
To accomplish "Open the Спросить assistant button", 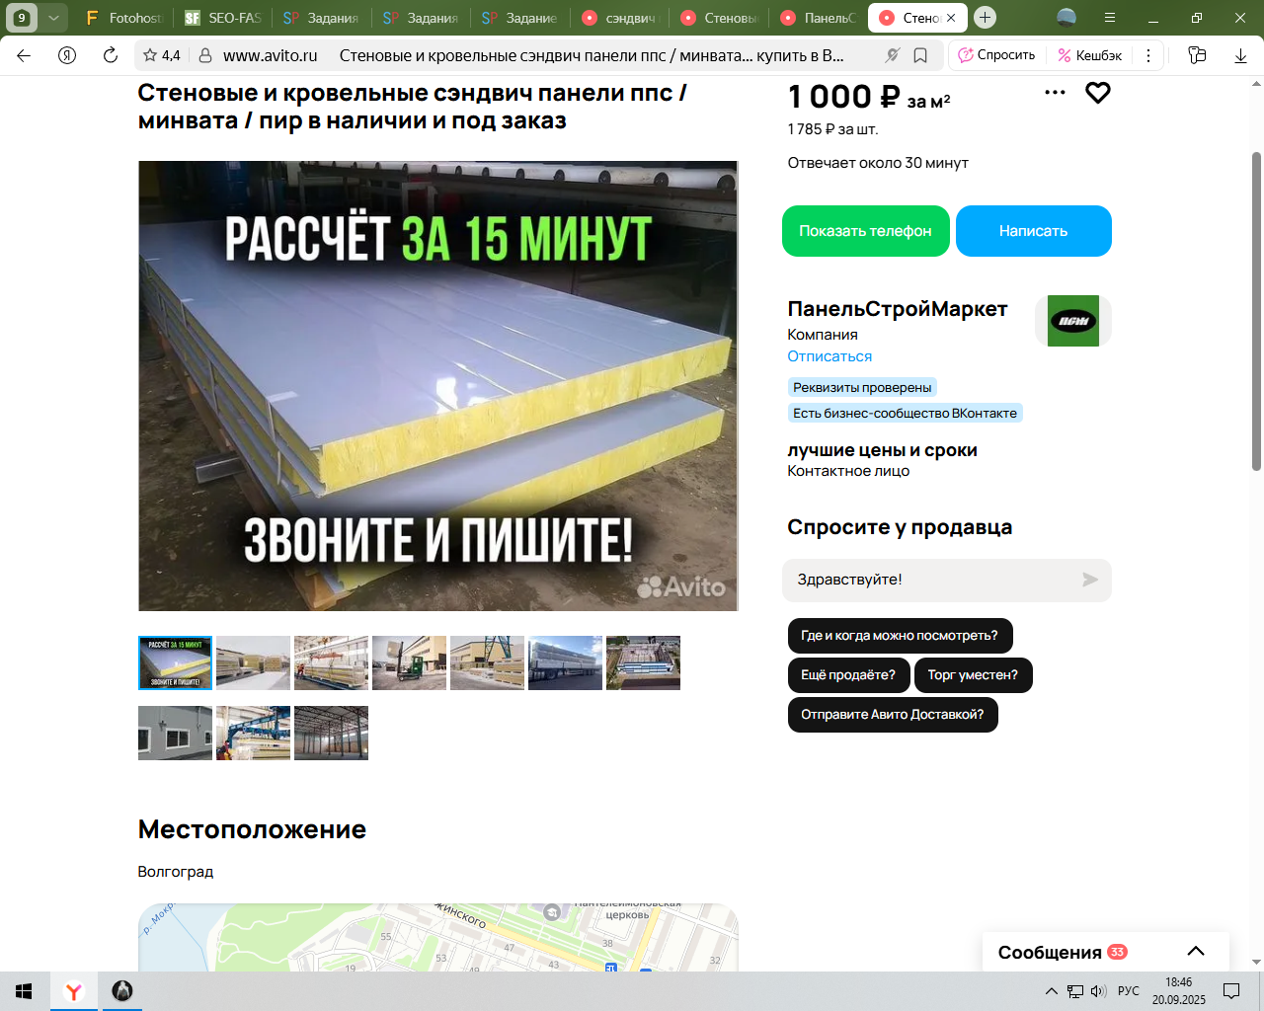I will [996, 55].
